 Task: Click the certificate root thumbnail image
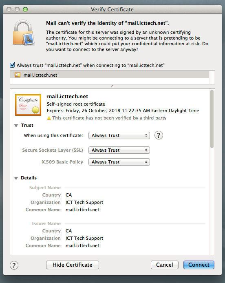[x=28, y=105]
